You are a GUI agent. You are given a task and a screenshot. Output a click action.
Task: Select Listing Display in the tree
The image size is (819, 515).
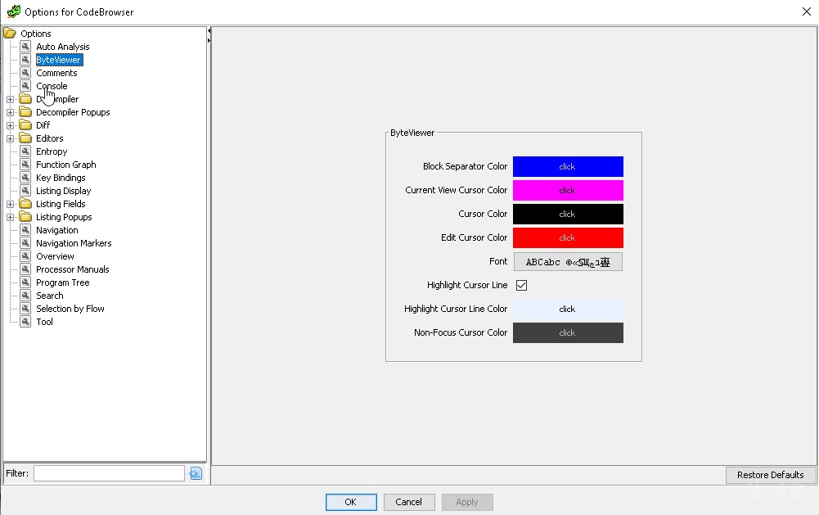coord(63,190)
